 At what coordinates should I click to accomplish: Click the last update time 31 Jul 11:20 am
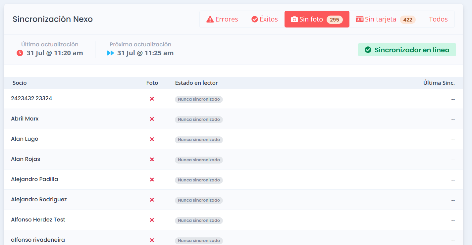click(55, 53)
